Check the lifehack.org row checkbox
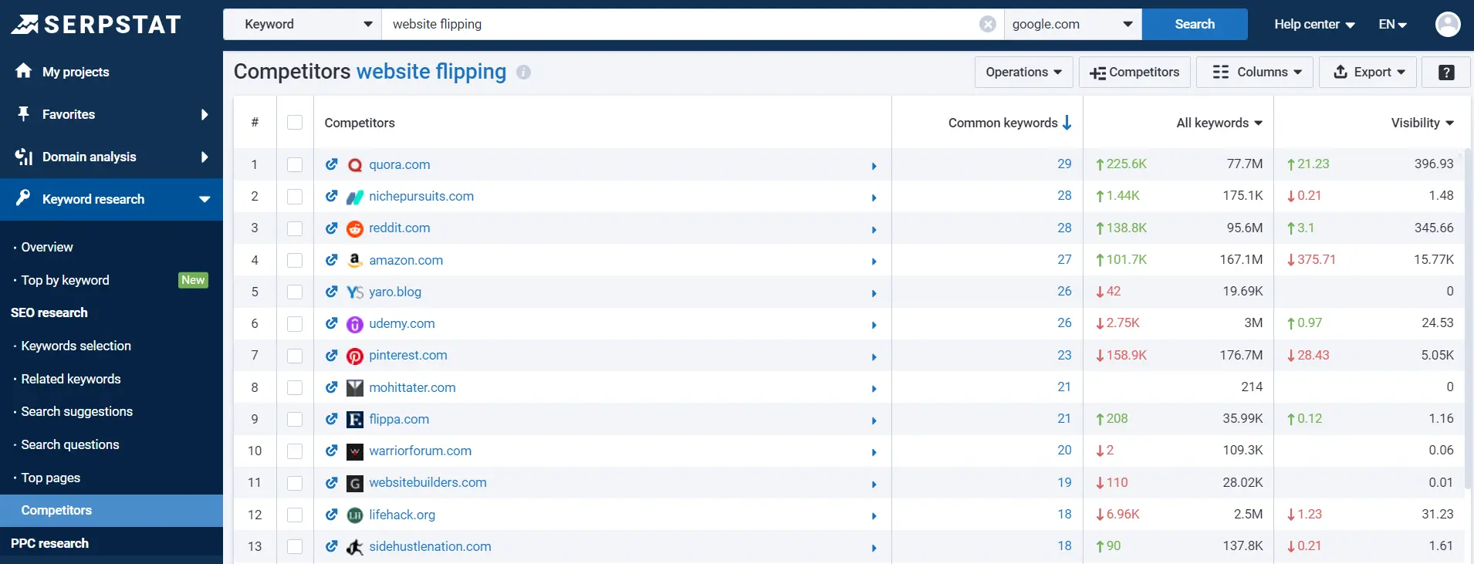 (295, 515)
